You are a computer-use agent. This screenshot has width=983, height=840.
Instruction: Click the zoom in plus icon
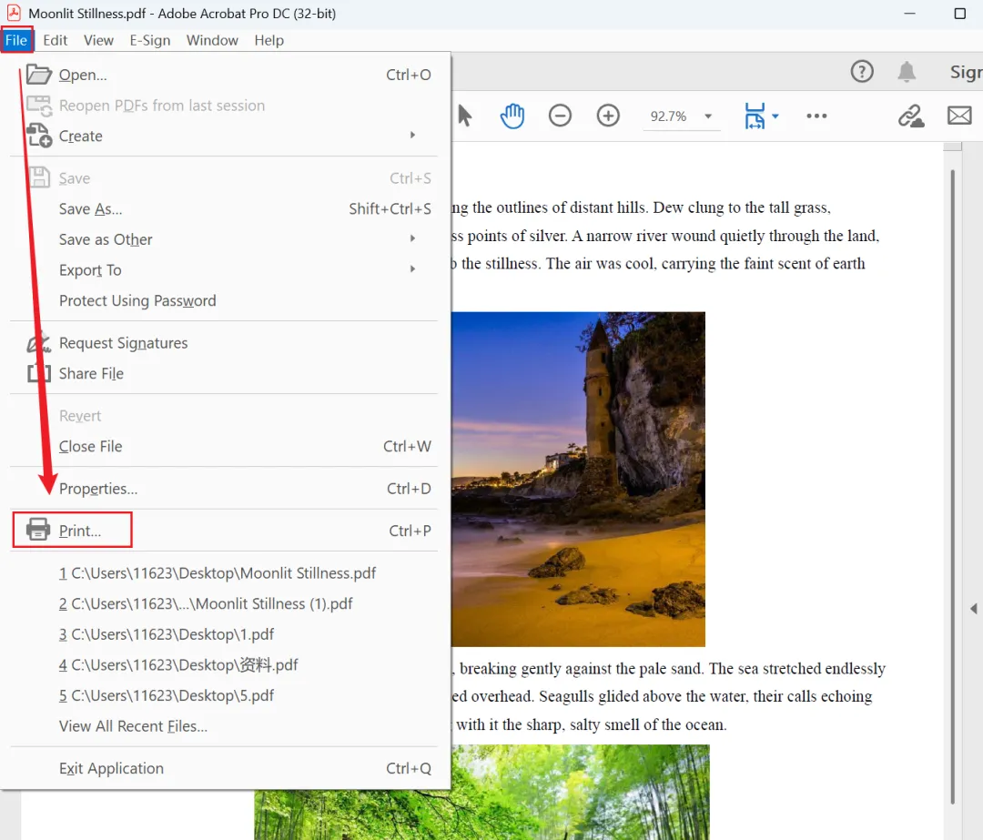point(608,116)
